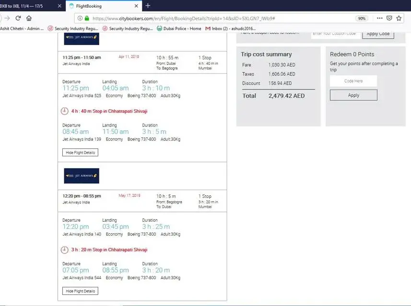Open the page actions three-dot menu
This screenshot has height=306, width=411.
tap(379, 18)
